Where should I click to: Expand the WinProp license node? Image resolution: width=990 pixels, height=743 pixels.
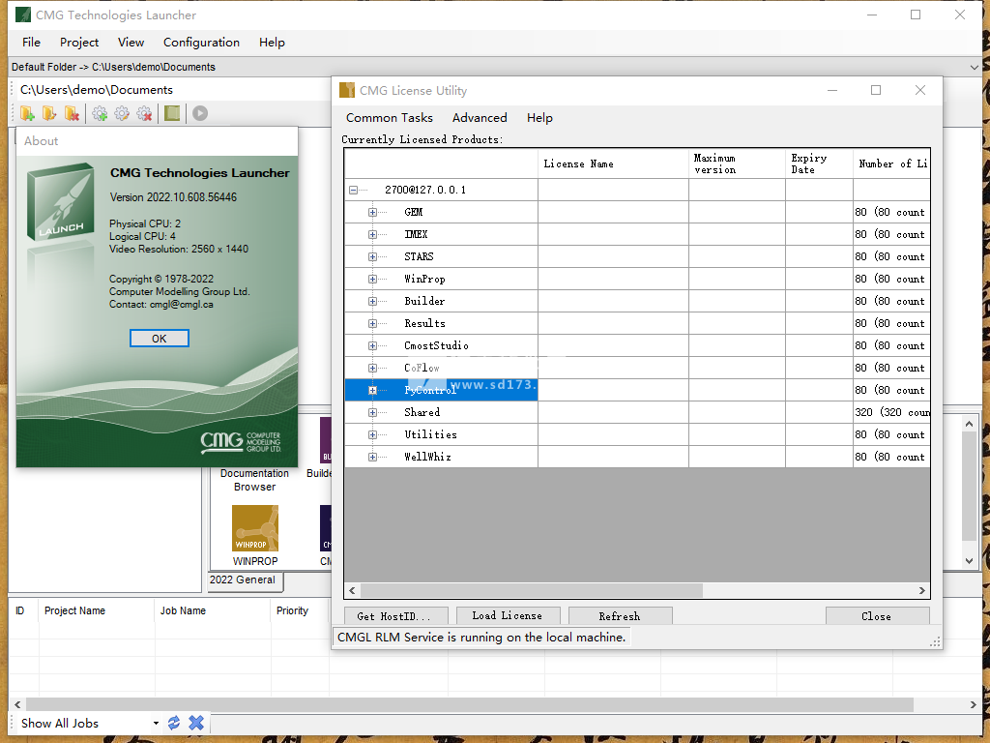(x=372, y=280)
